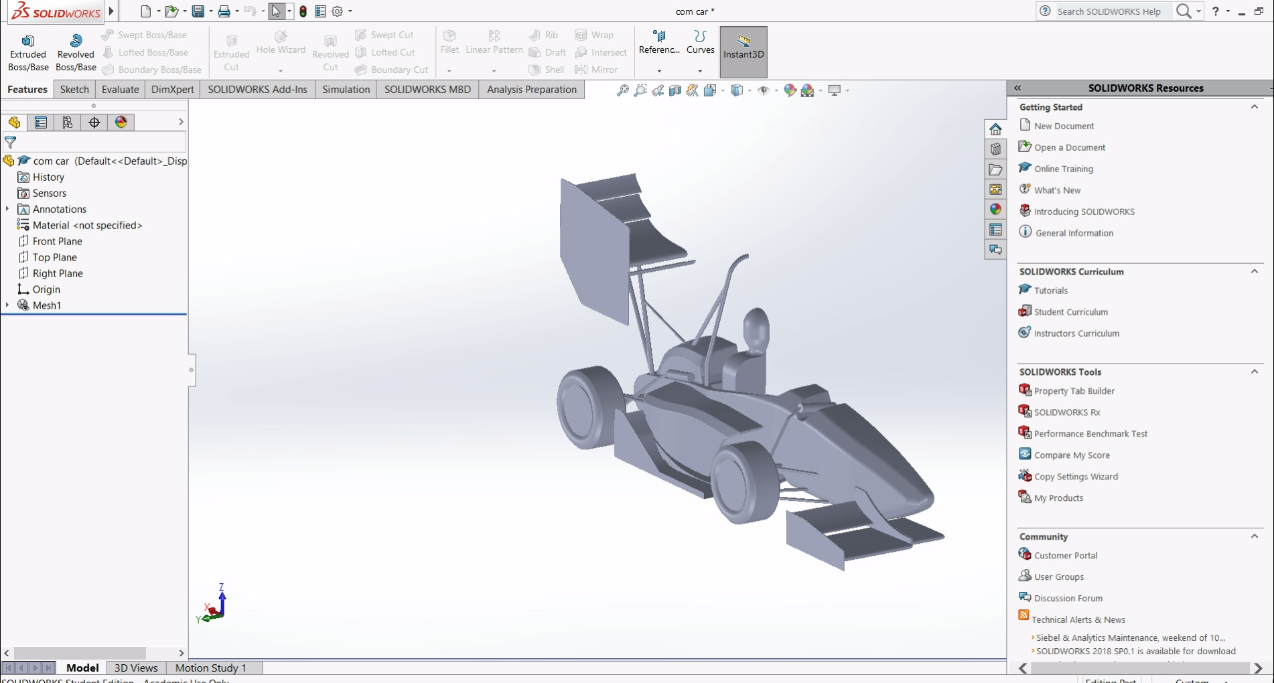Screen dimensions: 1274x683
Task: Click the task pane Home icon
Action: 995,129
